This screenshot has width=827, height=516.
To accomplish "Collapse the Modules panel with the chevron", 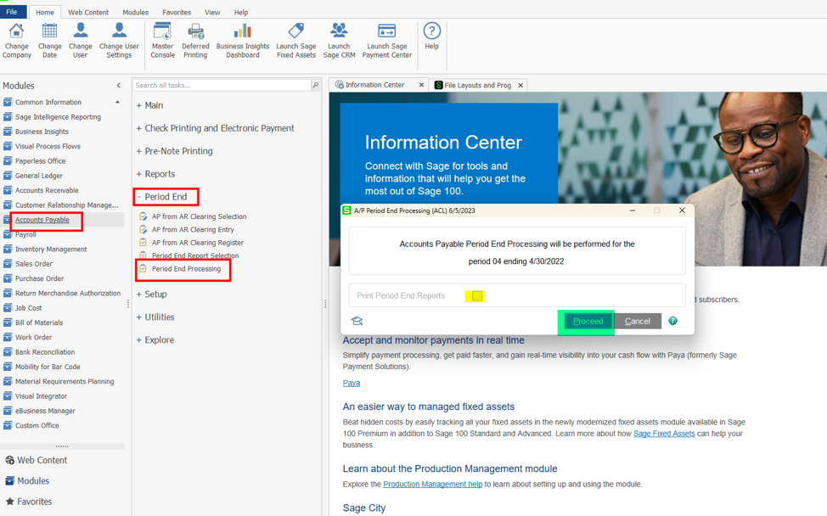I will [x=119, y=86].
